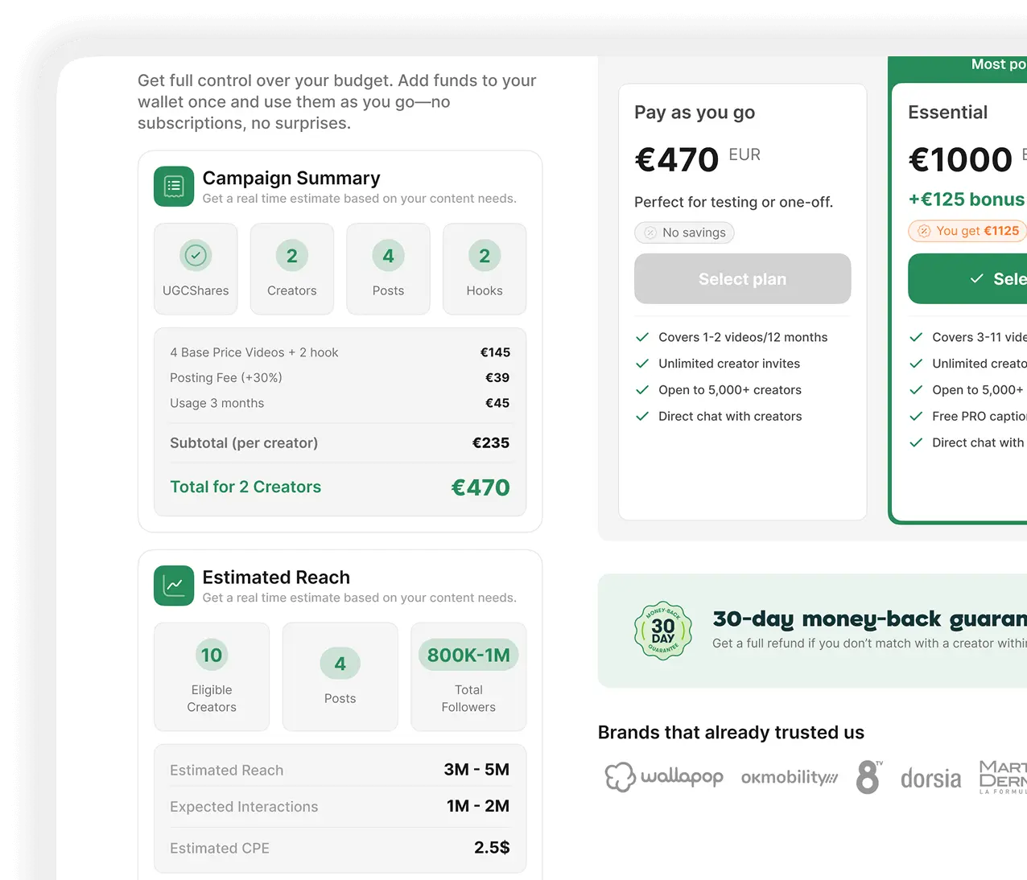Click the Eligible Creators tile

click(212, 676)
